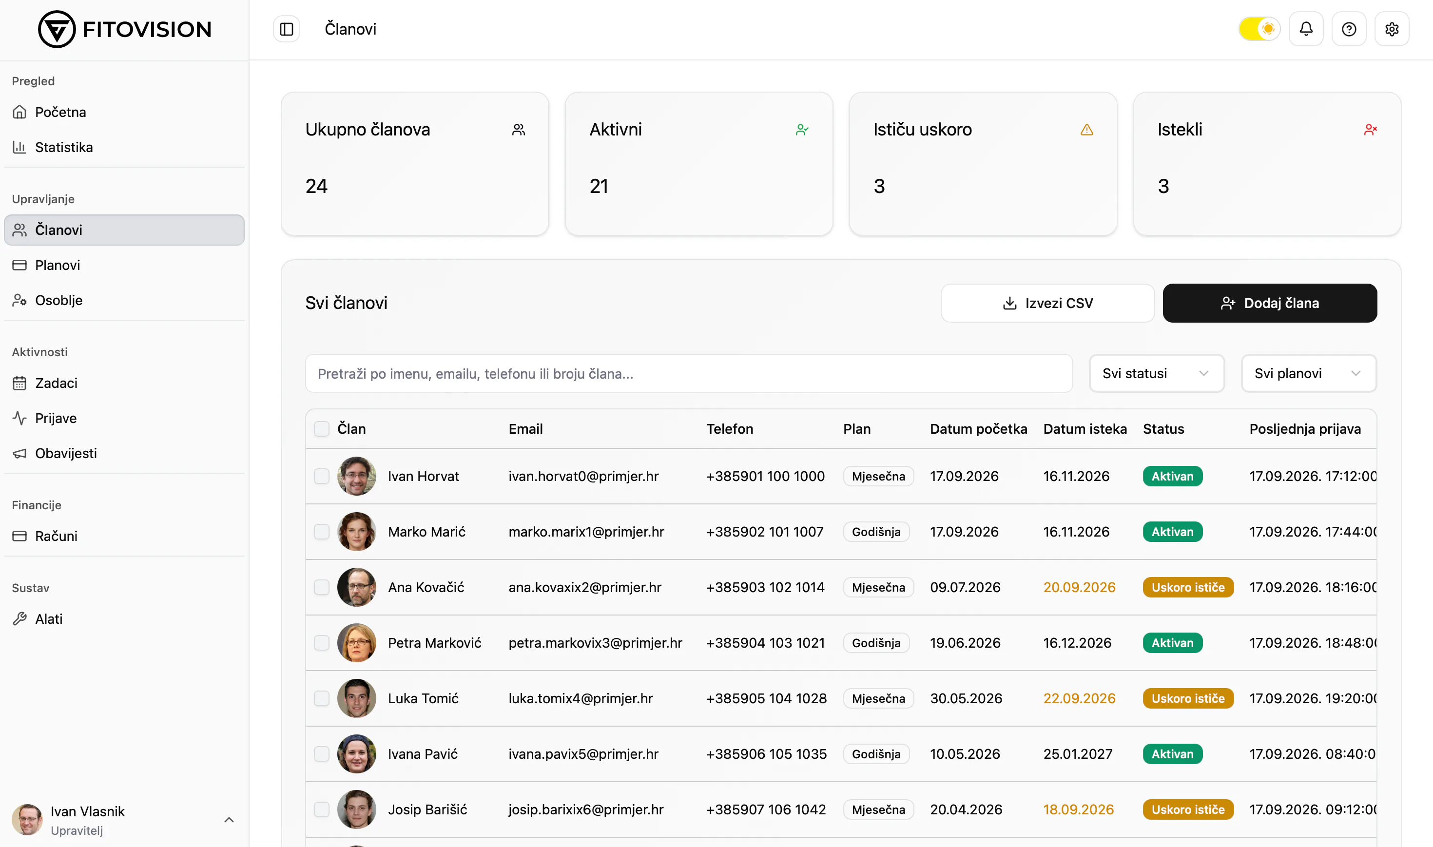Open Zadaci in sidebar
Viewport: 1433px width, 847px height.
pyautogui.click(x=124, y=383)
